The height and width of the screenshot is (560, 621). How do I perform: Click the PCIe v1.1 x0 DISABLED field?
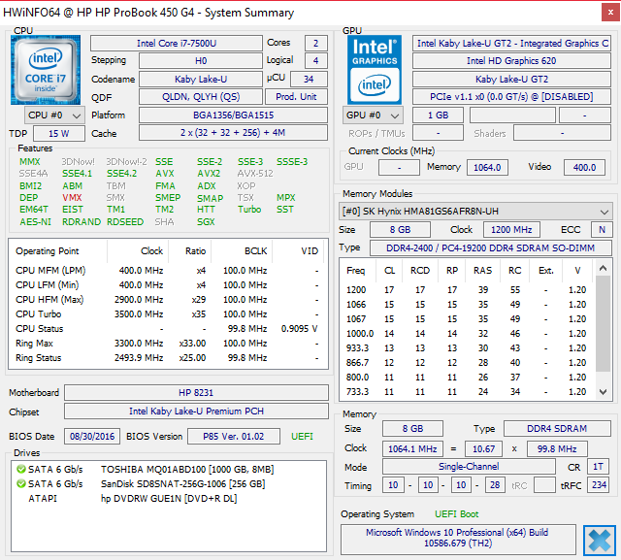pyautogui.click(x=511, y=97)
